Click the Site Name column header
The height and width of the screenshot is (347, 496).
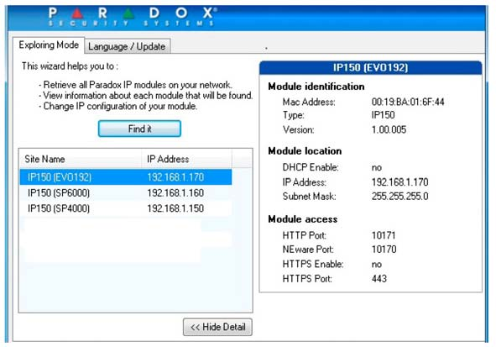coord(81,159)
